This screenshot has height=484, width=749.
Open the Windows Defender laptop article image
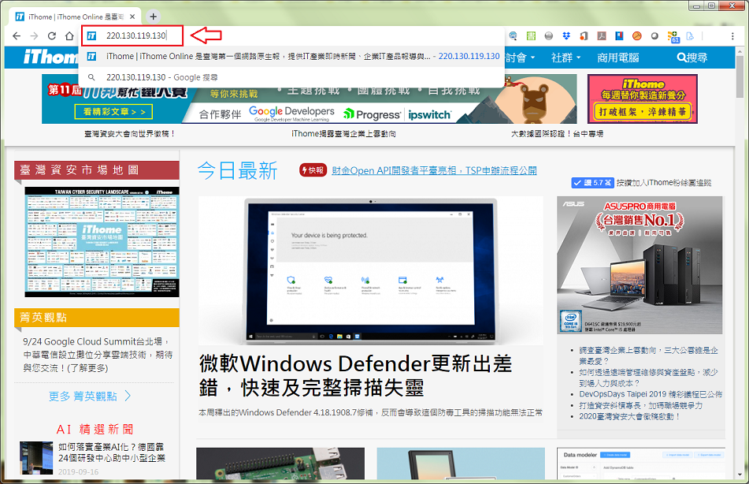click(371, 270)
